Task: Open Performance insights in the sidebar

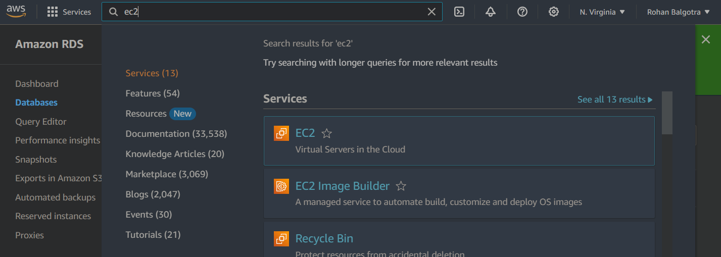Action: (58, 140)
